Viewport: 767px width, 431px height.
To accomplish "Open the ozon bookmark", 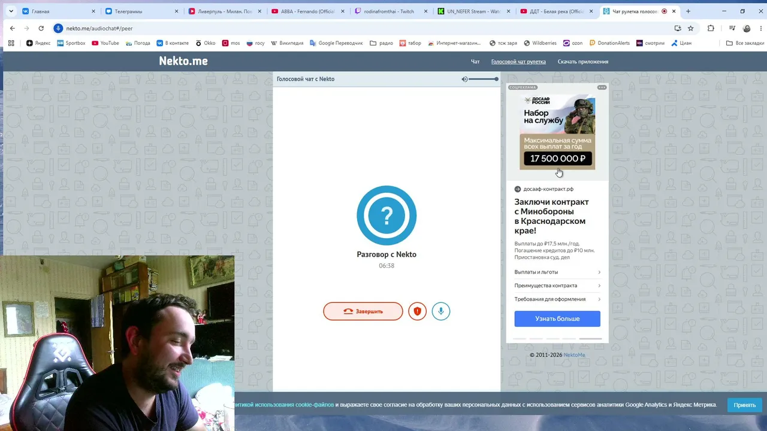I will 573,43.
